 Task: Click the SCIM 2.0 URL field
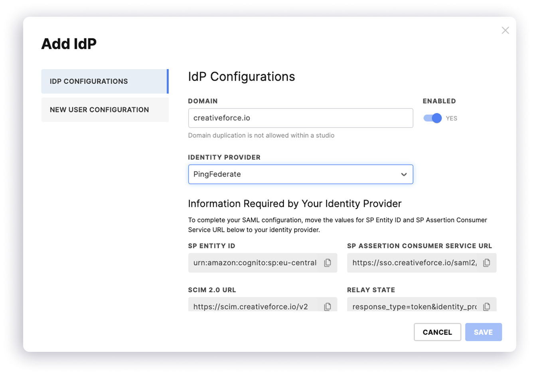263,304
